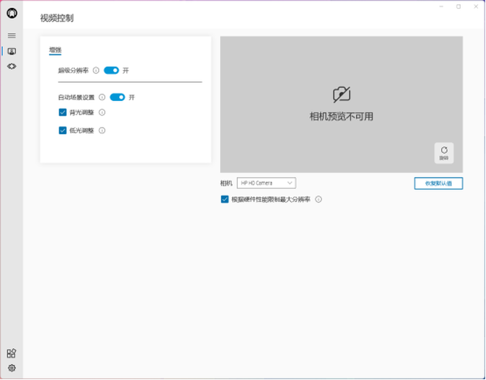Uncheck the 低光调整 checkbox
The height and width of the screenshot is (380, 486).
click(x=63, y=131)
